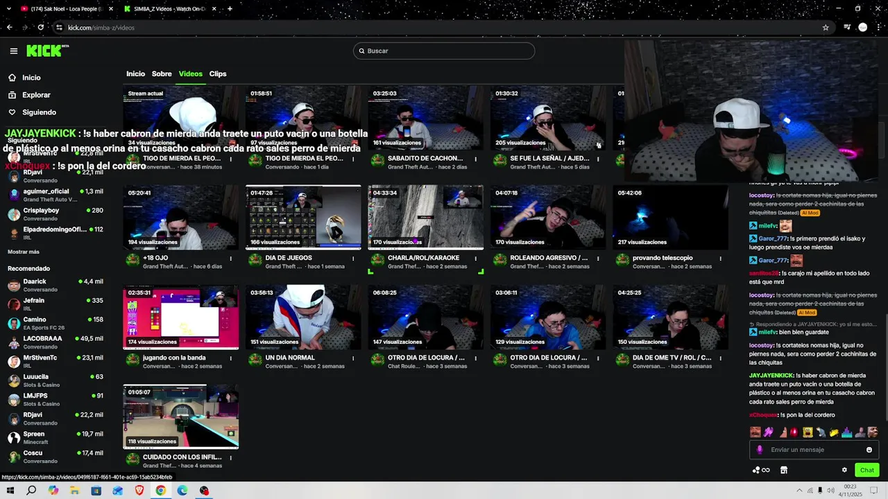
Task: Send the SpongeBob emote
Action: (808, 432)
